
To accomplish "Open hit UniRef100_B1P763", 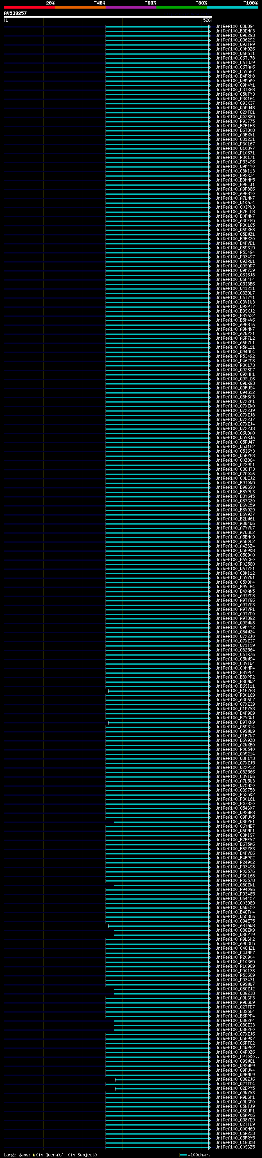I will click(235, 691).
